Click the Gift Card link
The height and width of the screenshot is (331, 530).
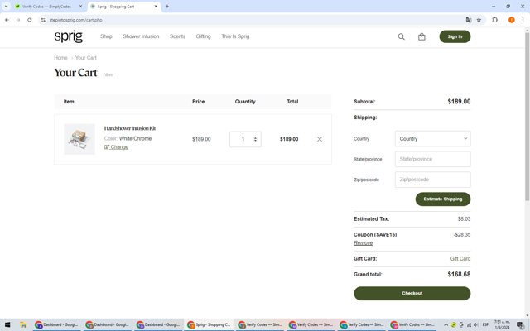pos(460,258)
